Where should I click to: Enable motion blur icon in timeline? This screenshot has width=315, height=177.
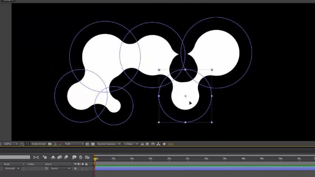pyautogui.click(x=66, y=157)
